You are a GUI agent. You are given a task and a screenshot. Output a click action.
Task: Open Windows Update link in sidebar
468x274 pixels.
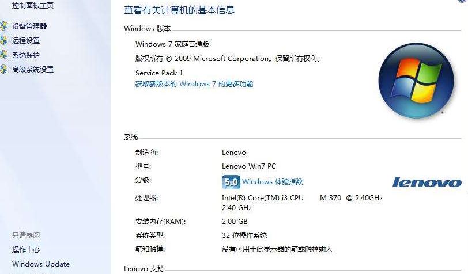point(41,264)
